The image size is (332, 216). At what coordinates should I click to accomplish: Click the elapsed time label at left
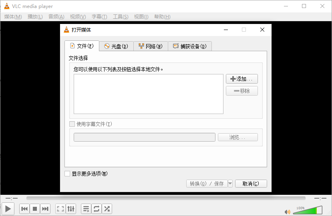click(12, 198)
